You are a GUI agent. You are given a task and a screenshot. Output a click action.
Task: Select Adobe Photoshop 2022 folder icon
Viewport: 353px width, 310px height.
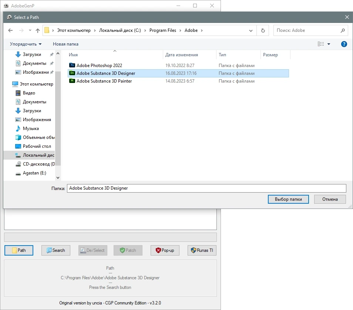click(x=72, y=65)
